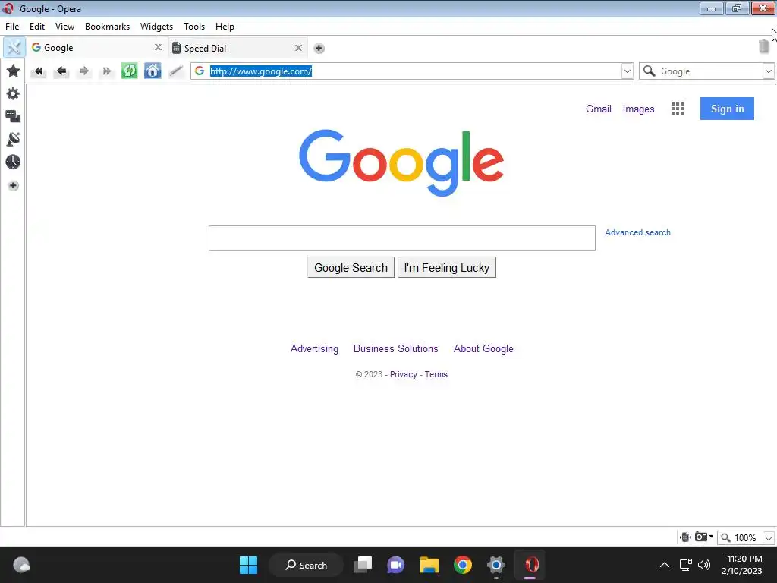Click the magnifier icon in search field
The width and height of the screenshot is (777, 583).
coord(650,71)
